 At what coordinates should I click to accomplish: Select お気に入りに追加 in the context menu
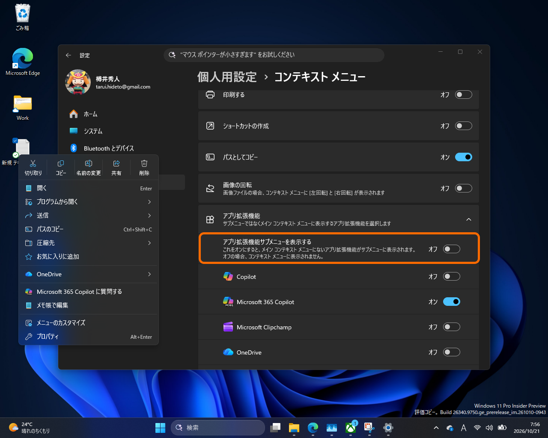click(89, 257)
